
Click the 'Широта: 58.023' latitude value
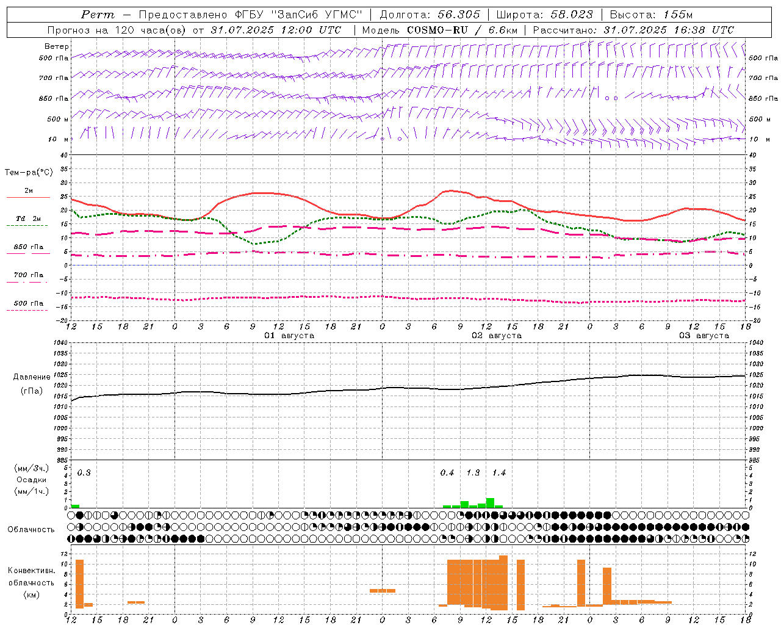coord(544,15)
